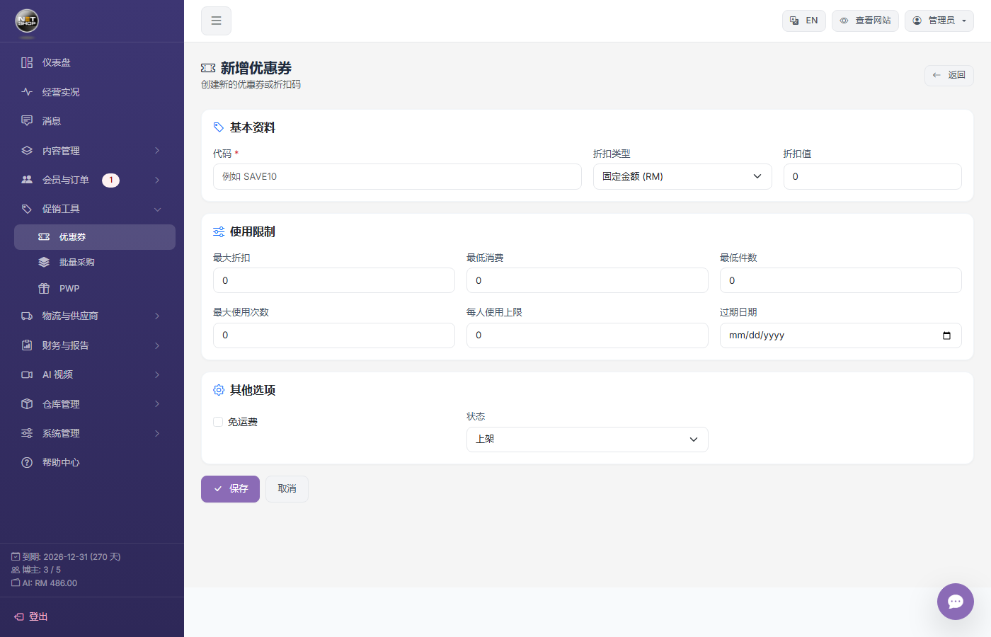The width and height of the screenshot is (991, 637).
Task: Click the 批量采购 stack icon
Action: pos(44,263)
